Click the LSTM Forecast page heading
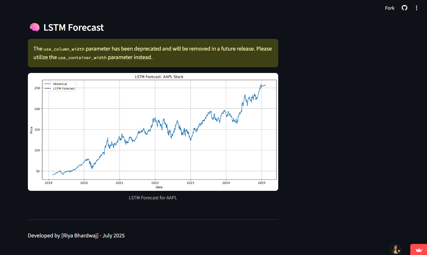This screenshot has width=427, height=255. pos(73,28)
